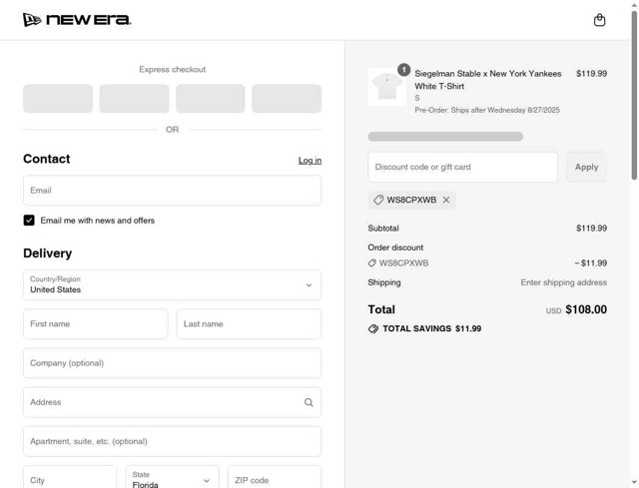Remove the WS8CPXWB discount code
The width and height of the screenshot is (639, 488).
(446, 200)
